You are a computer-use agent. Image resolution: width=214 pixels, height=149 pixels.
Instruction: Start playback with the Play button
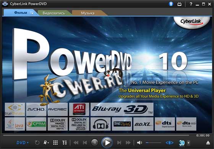(107, 143)
